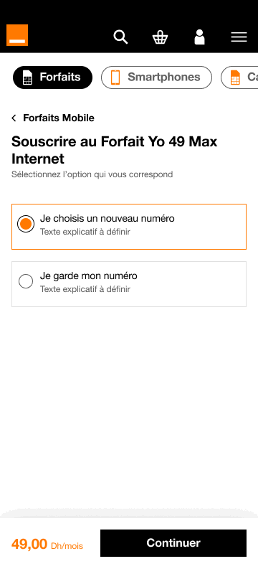Click the 'Je garde mon numéro' option card
The image size is (258, 574).
(x=129, y=284)
